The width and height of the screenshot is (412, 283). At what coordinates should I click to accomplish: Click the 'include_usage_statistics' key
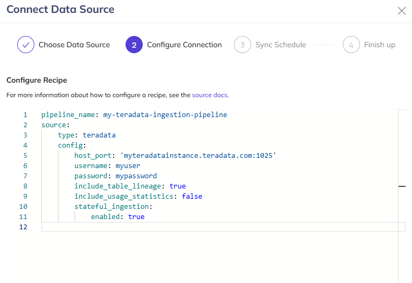coord(124,196)
